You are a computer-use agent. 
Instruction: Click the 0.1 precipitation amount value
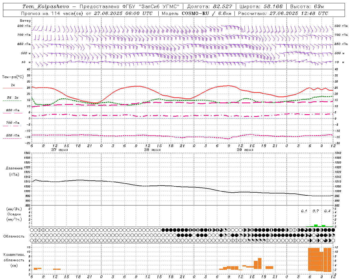coord(304,211)
